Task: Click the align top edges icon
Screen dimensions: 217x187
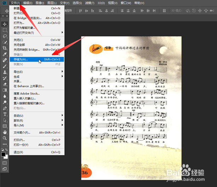Action: pos(80,11)
